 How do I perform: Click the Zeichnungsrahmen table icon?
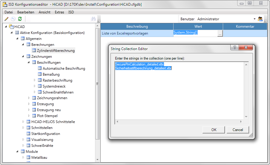pyautogui.click(x=34, y=98)
